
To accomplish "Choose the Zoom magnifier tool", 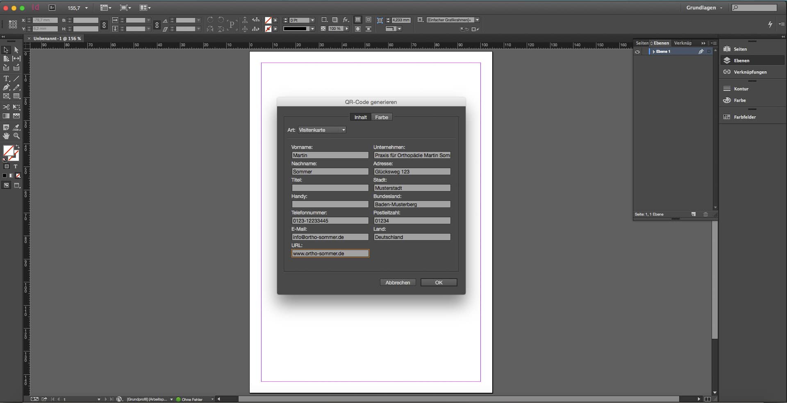I will point(16,136).
